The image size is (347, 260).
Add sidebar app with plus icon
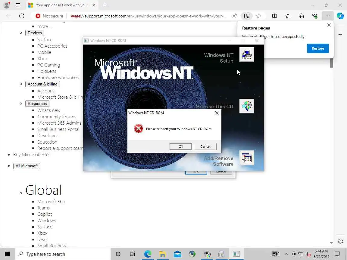click(340, 34)
